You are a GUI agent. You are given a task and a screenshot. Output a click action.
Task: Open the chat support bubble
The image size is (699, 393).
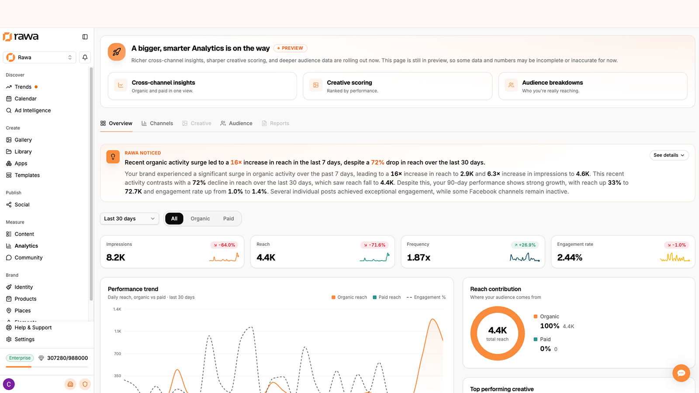click(681, 373)
